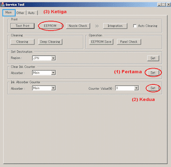The width and height of the screenshot is (171, 167).
Task: Click the Service Tool title bar icon
Action: click(3, 5)
